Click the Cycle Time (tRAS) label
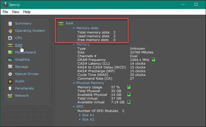 point(93,75)
